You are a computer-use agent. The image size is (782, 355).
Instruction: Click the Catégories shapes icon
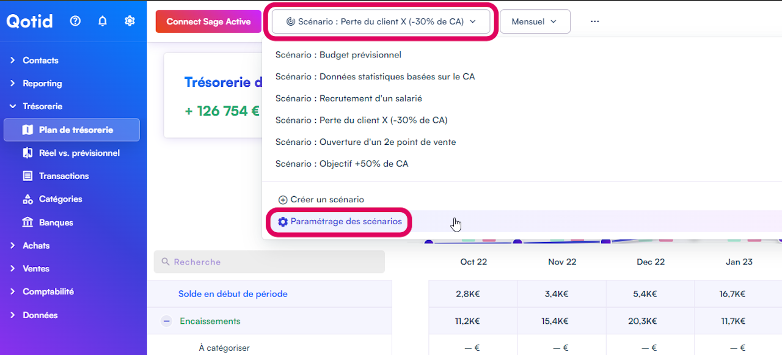tap(27, 199)
